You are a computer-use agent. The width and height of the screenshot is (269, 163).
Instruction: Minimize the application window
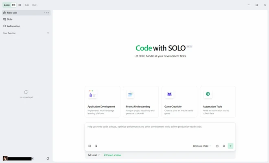click(249, 5)
